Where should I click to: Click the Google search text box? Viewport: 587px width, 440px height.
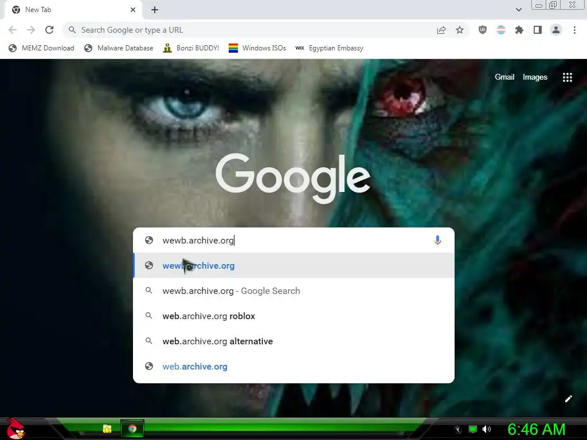pos(293,240)
